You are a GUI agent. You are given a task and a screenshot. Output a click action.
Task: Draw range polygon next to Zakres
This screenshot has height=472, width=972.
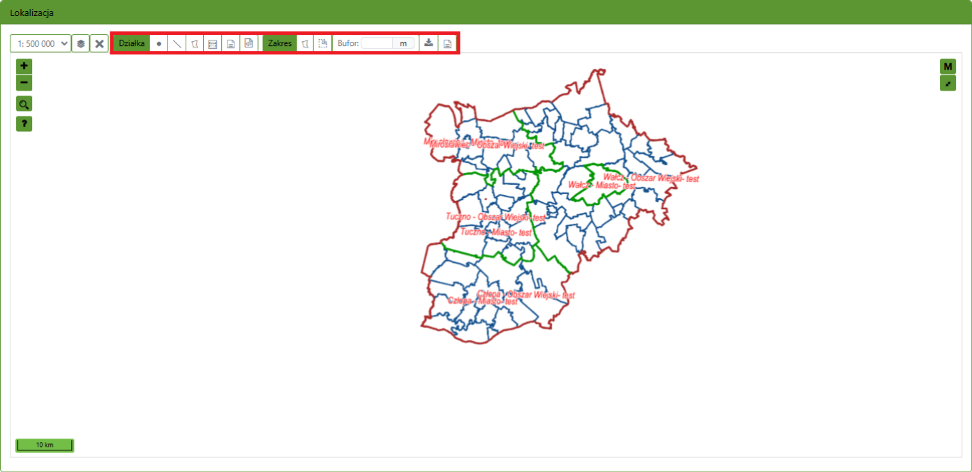(x=305, y=43)
